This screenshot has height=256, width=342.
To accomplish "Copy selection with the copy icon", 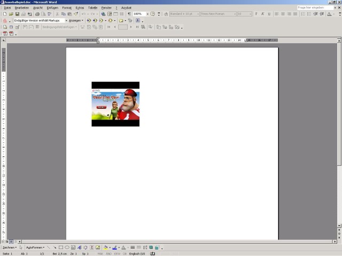I will coord(64,14).
